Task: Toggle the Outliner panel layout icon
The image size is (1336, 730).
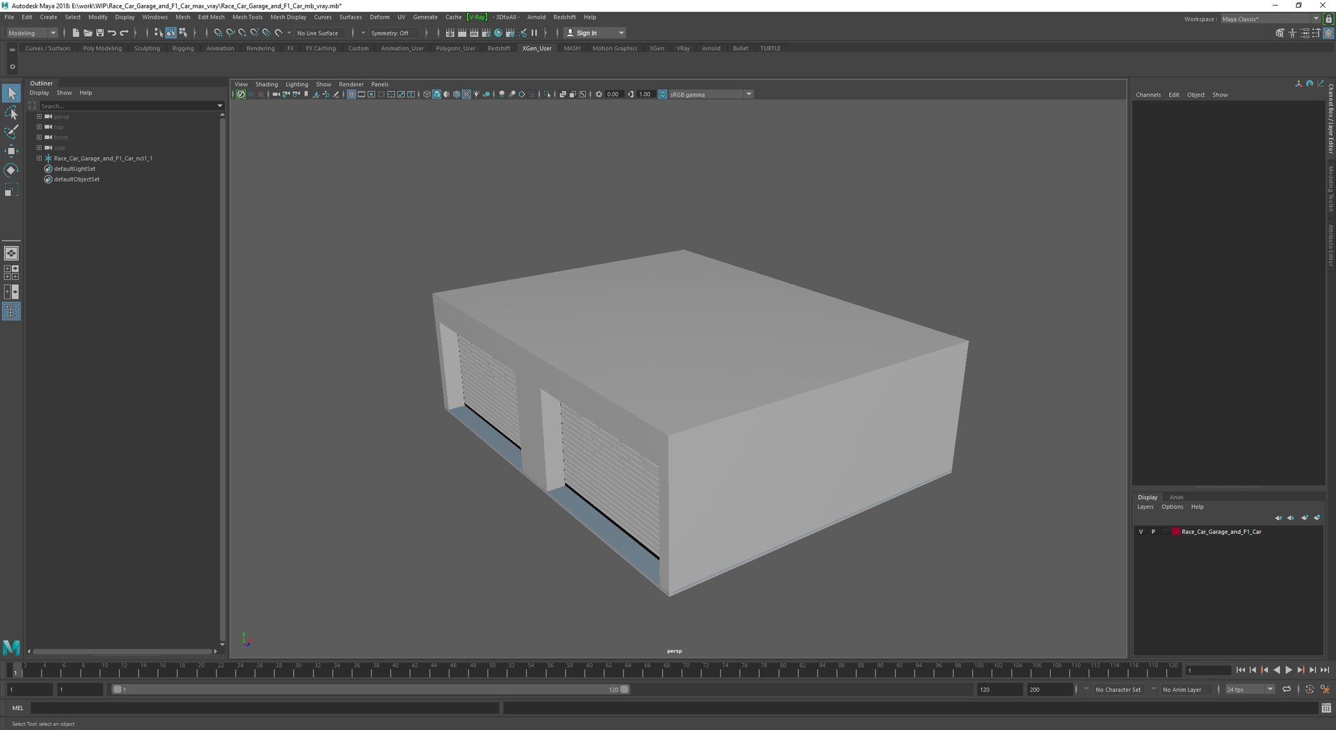Action: (x=11, y=311)
